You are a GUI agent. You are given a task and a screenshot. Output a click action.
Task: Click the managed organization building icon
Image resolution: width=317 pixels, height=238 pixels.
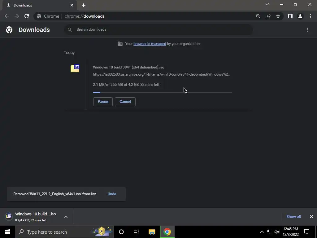coord(120,44)
